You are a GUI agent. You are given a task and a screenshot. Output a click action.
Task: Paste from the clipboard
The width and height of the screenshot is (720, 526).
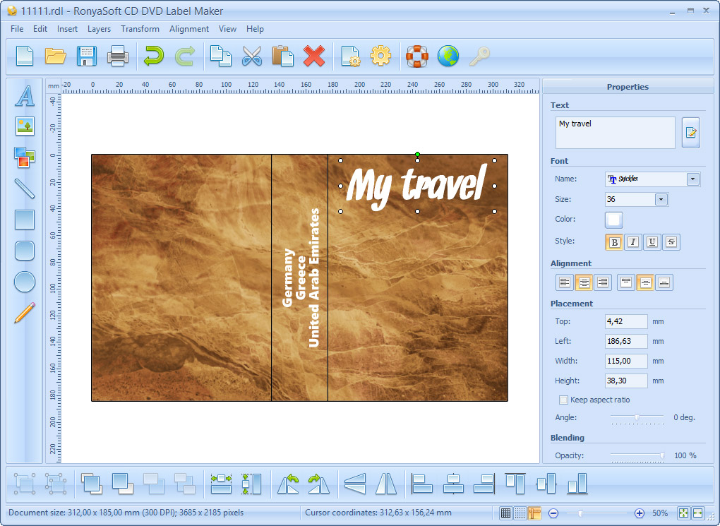[x=283, y=56]
